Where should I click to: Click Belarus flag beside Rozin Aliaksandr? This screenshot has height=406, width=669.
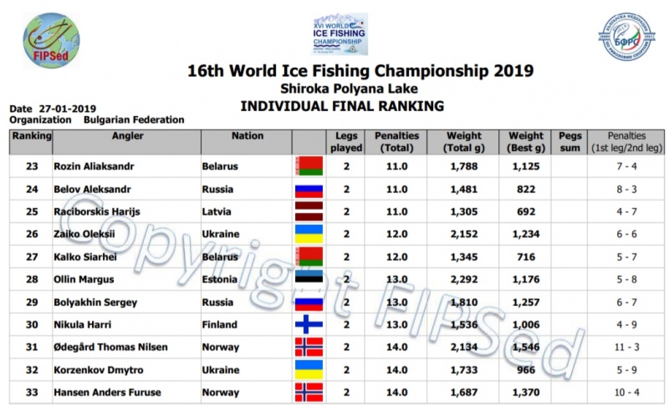pos(309,166)
